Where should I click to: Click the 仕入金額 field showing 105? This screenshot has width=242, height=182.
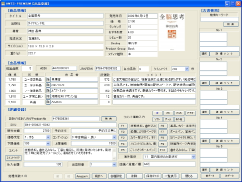coord(43,165)
